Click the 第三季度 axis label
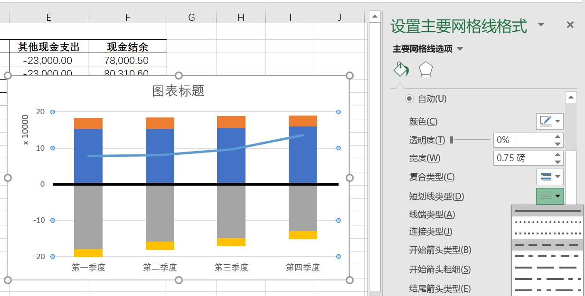The width and height of the screenshot is (585, 296). 231,267
